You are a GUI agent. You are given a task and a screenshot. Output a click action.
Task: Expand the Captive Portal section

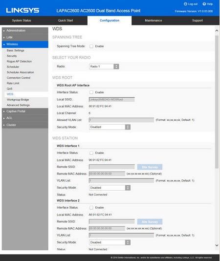point(25,111)
